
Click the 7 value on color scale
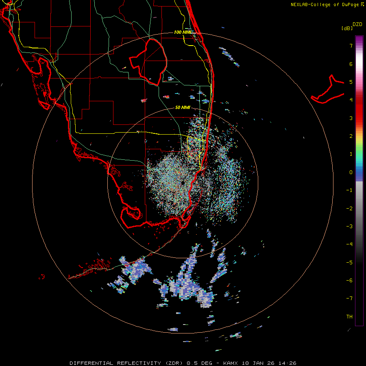tap(351, 46)
